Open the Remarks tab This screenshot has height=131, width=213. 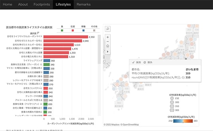[x=84, y=4]
